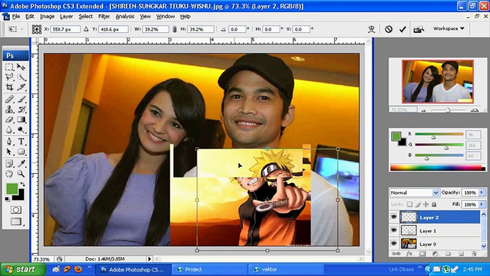Select the Type tool
Screen dimensions: 490x276
[x=21, y=141]
